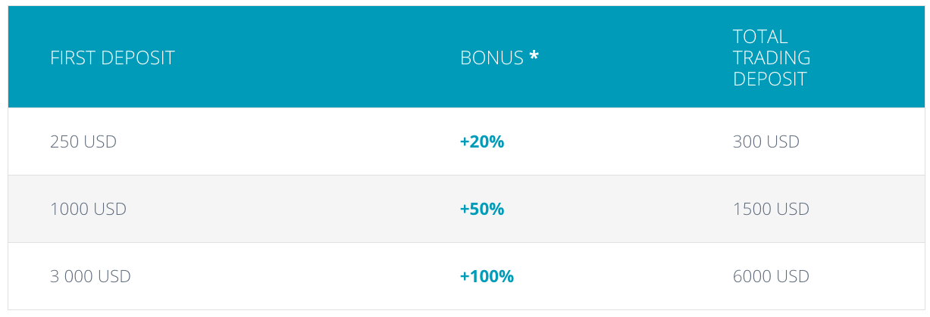Click USD right after the number 300
Screen dimensions: 930x317
click(x=784, y=141)
